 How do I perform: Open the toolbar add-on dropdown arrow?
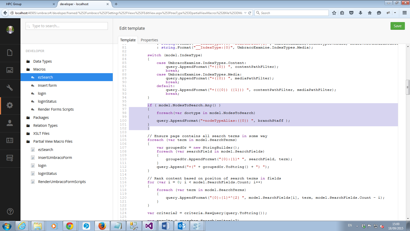point(395,13)
